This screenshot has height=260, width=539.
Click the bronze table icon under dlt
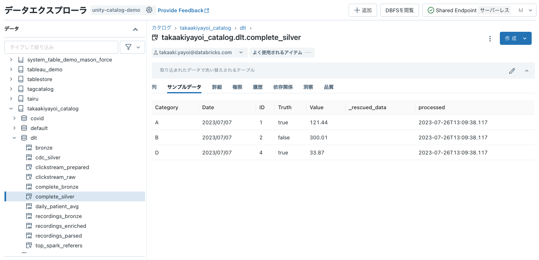29,148
